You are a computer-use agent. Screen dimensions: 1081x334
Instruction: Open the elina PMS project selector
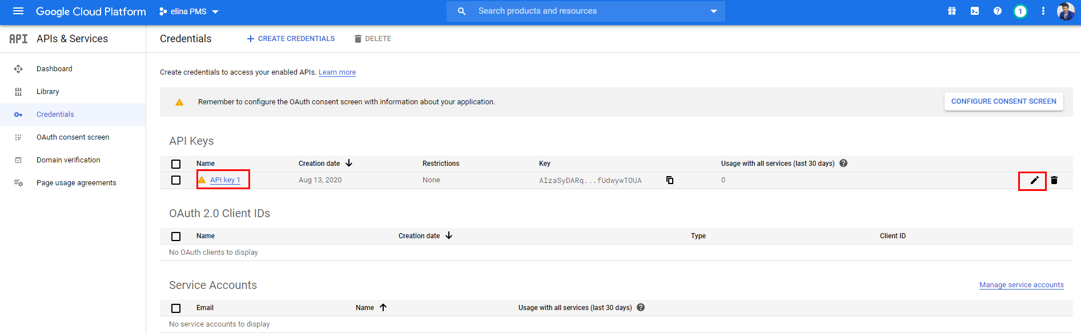tap(188, 11)
